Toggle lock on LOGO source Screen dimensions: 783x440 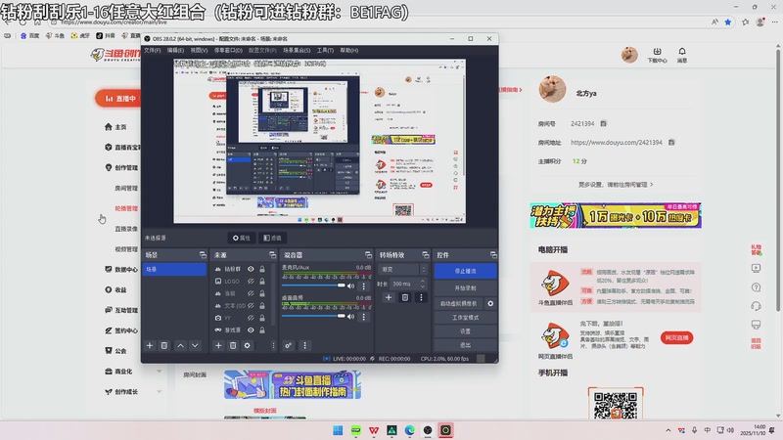coord(262,281)
